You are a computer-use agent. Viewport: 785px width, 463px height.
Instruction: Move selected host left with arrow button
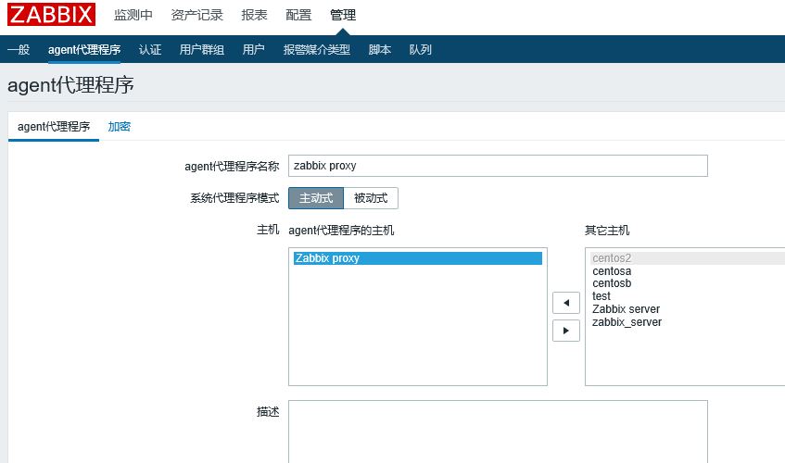[x=566, y=303]
